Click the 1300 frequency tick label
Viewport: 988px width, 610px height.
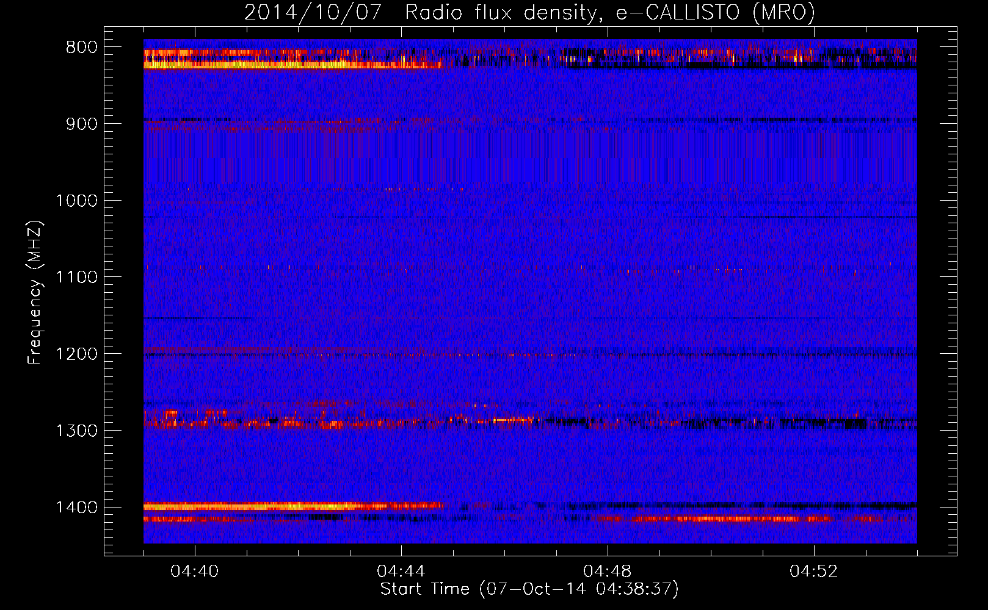tap(76, 431)
